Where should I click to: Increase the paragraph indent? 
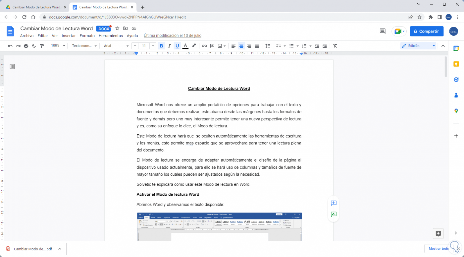click(x=325, y=46)
